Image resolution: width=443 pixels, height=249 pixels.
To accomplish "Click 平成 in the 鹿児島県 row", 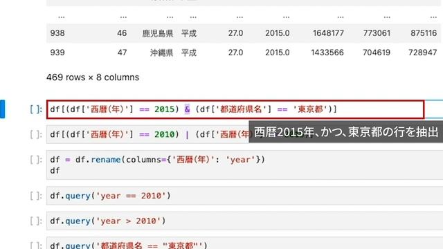I will click(x=189, y=33).
